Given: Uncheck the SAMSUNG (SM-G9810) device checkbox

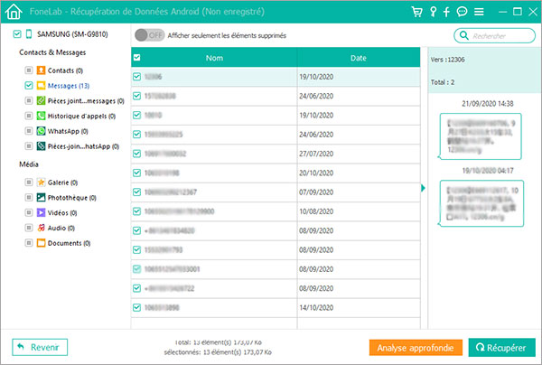Looking at the screenshot, I should (18, 33).
